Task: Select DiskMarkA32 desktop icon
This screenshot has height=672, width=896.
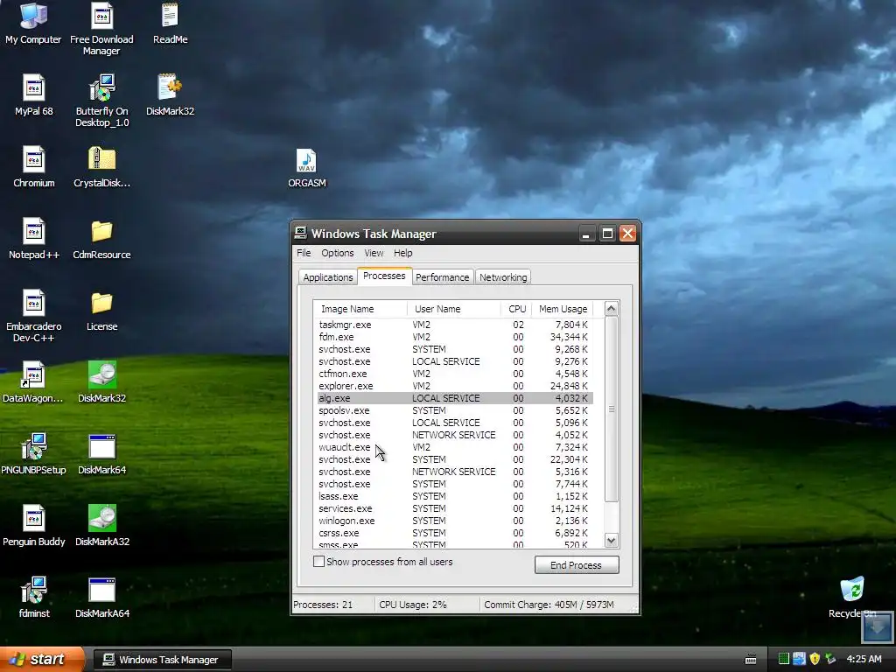Action: pos(101,526)
